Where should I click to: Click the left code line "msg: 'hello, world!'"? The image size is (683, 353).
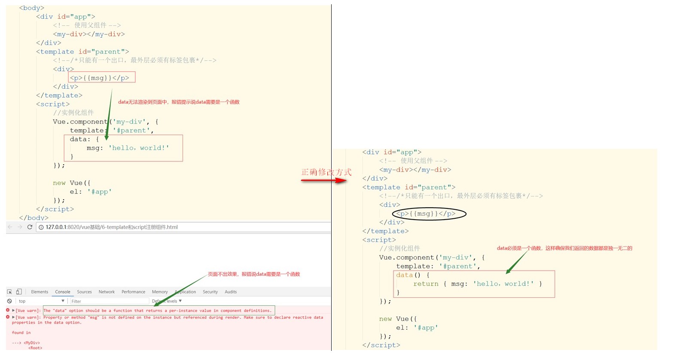(128, 148)
